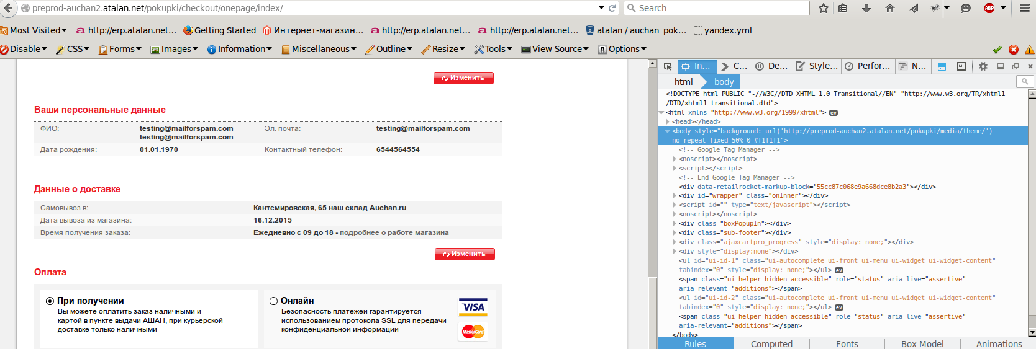Image resolution: width=1036 pixels, height=349 pixels.
Task: Open the View Source dropdown menu
Action: pos(555,49)
